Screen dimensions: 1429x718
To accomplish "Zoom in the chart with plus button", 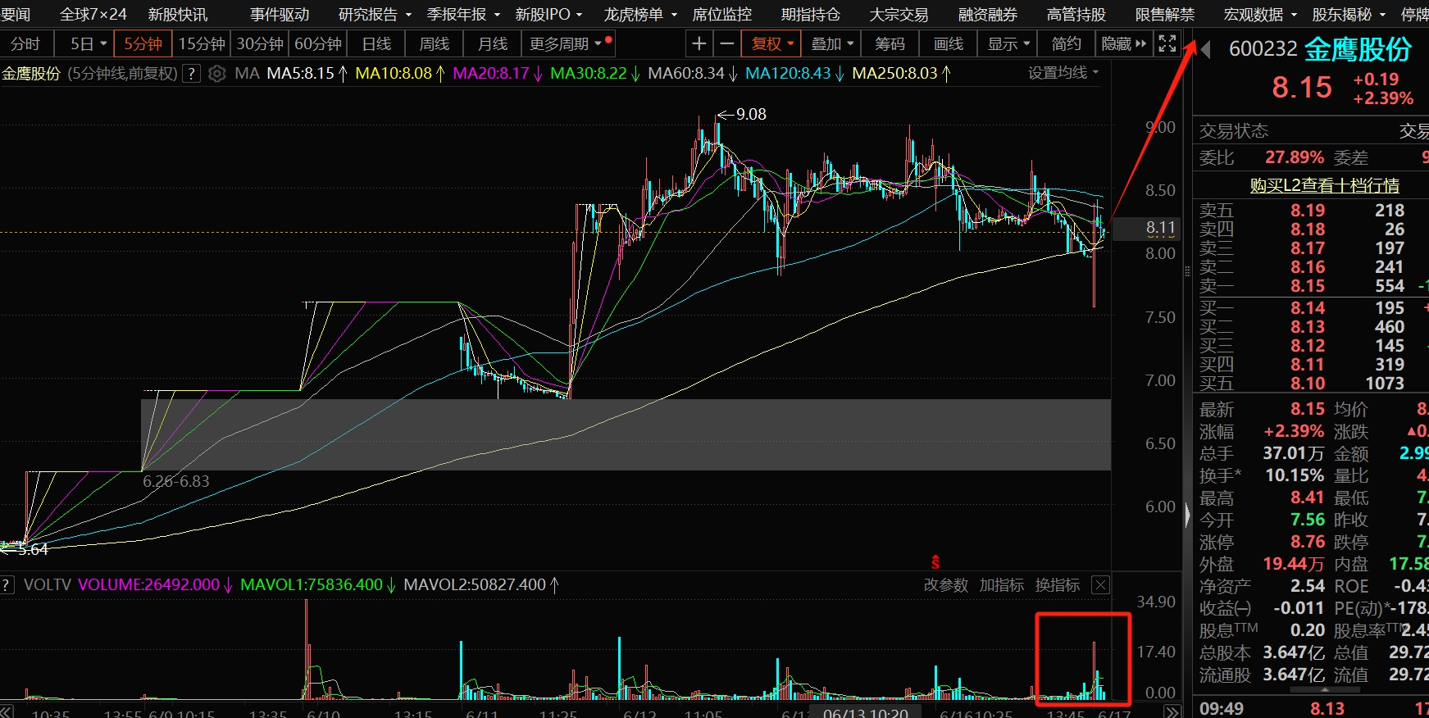I will pyautogui.click(x=699, y=43).
